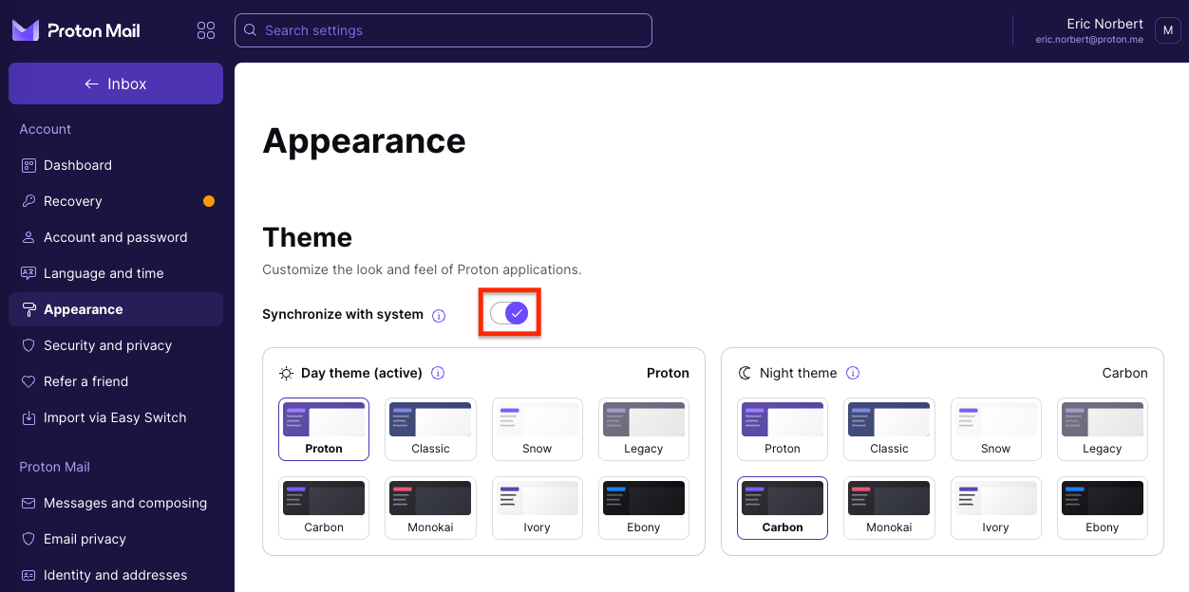This screenshot has height=592, width=1189.
Task: Click the Appearance paint roller icon
Action: pos(28,309)
